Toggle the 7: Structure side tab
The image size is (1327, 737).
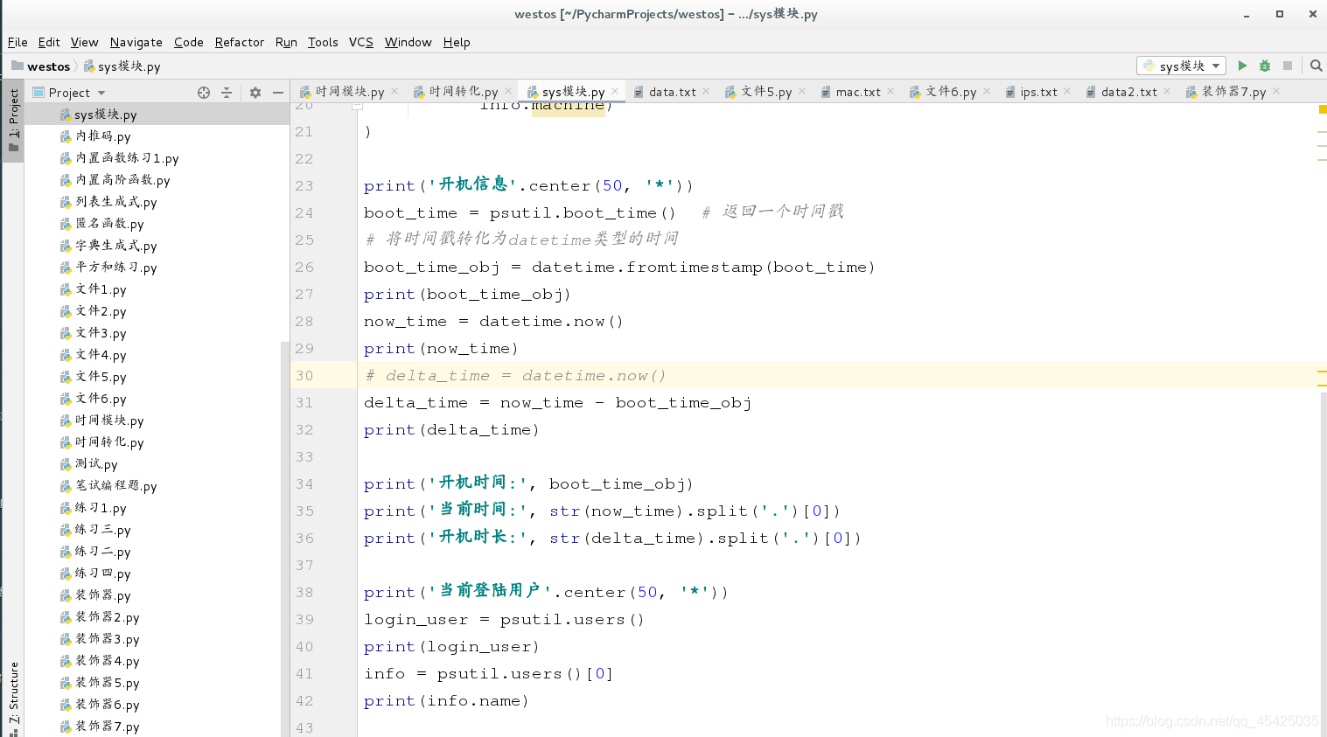pos(13,698)
